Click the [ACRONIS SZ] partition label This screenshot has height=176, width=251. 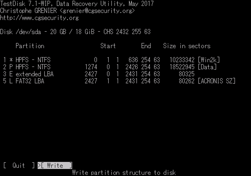[x=216, y=81]
